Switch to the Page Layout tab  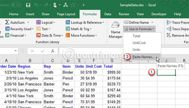click(x=66, y=14)
